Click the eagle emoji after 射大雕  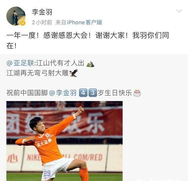click(x=73, y=73)
